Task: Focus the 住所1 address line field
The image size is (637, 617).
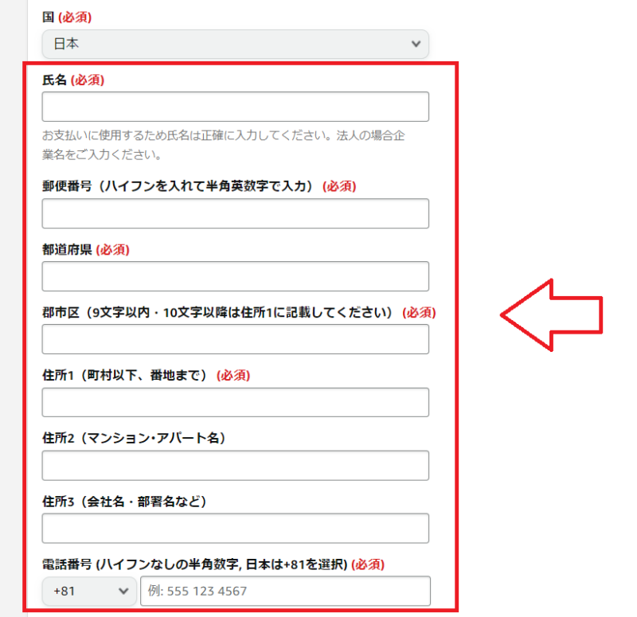Action: click(235, 402)
